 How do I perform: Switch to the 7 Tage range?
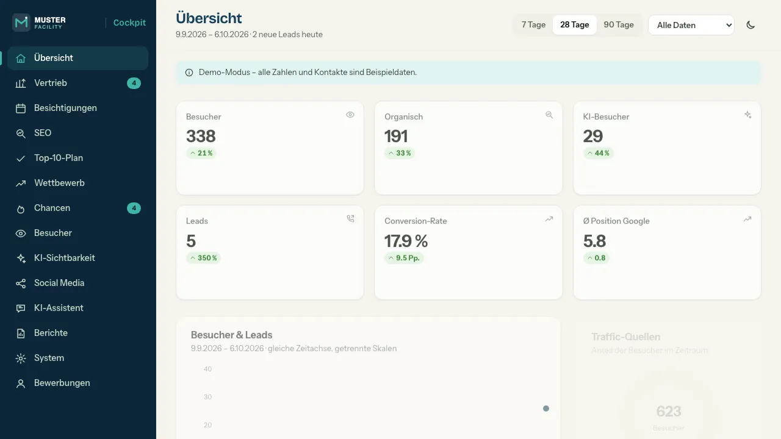[533, 25]
